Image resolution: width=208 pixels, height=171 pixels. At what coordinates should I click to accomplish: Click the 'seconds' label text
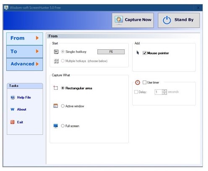(173, 92)
